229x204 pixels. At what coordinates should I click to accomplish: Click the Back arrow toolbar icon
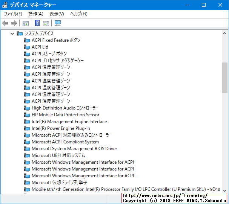click(5, 23)
